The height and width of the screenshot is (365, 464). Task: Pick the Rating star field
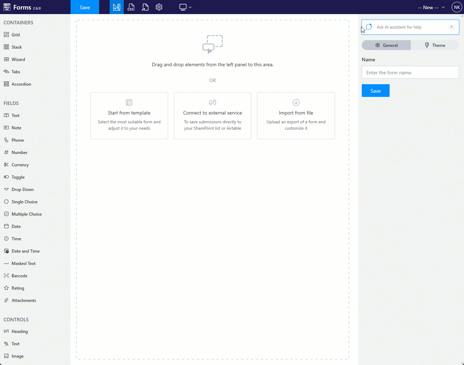click(x=18, y=288)
